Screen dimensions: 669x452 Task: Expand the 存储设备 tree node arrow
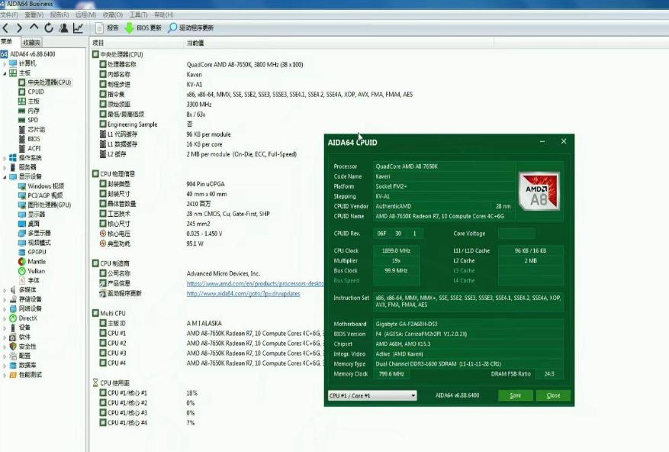[5, 299]
